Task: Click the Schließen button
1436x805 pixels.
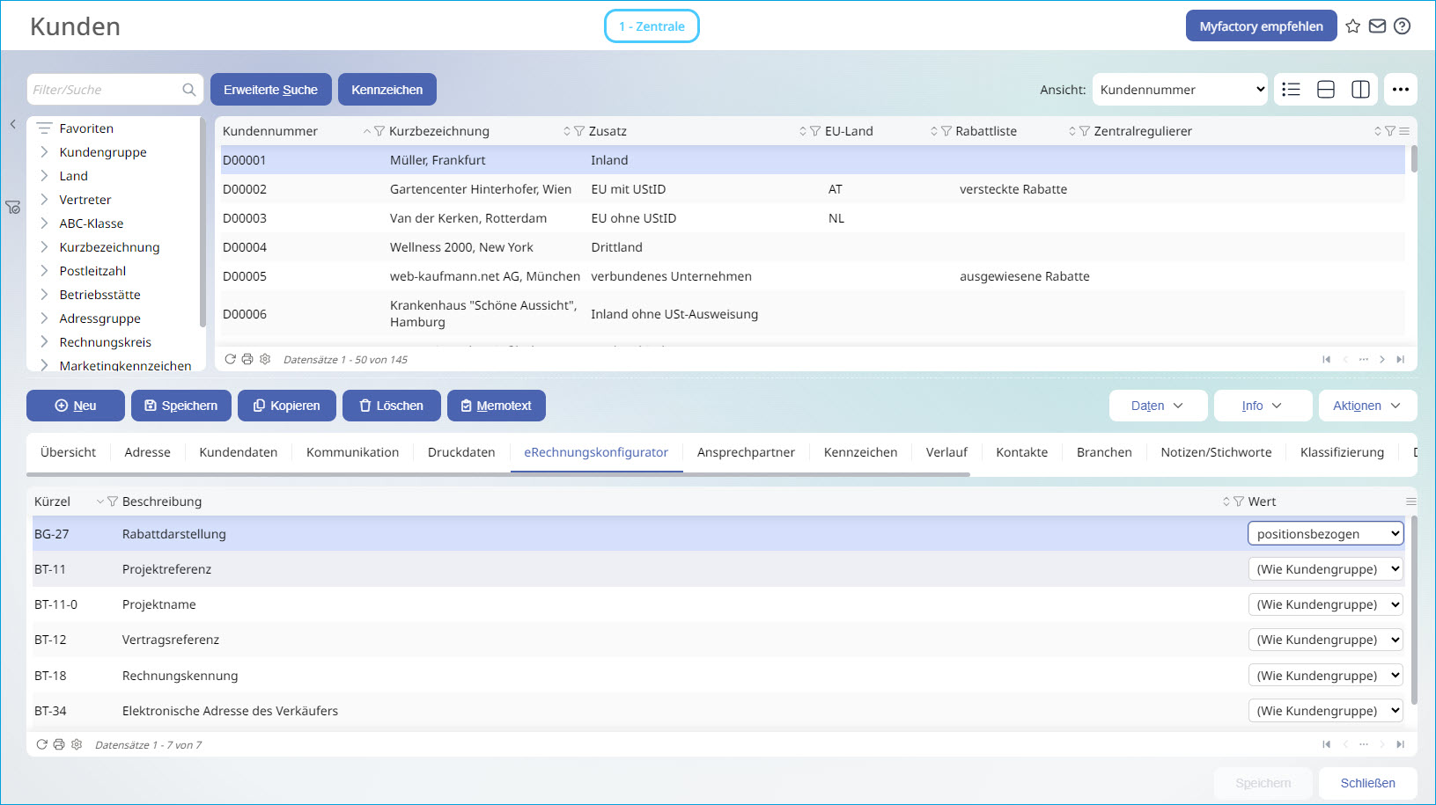Action: click(x=1368, y=783)
